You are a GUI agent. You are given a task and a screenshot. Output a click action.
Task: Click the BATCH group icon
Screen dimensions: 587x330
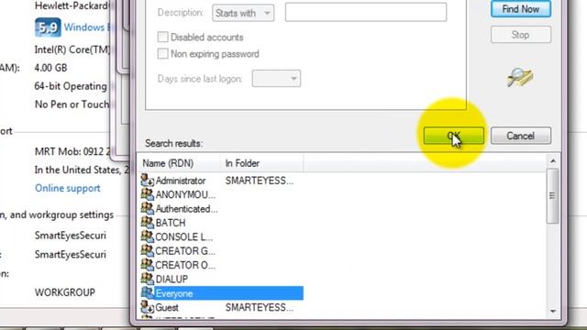[x=147, y=222]
